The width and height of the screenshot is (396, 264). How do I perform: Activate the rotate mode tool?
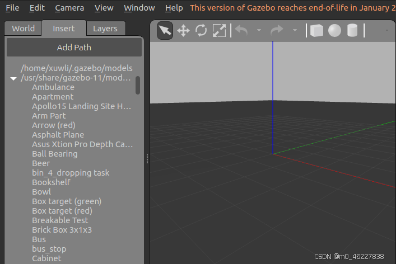[201, 30]
